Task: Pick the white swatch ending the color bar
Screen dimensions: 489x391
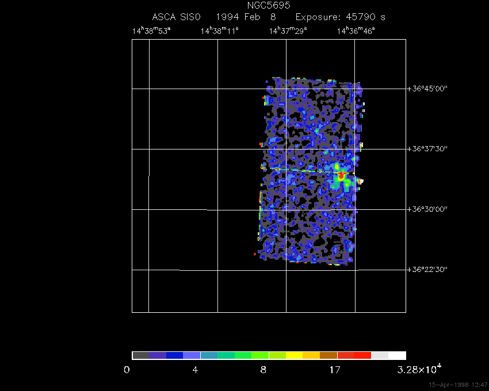Action: (397, 355)
